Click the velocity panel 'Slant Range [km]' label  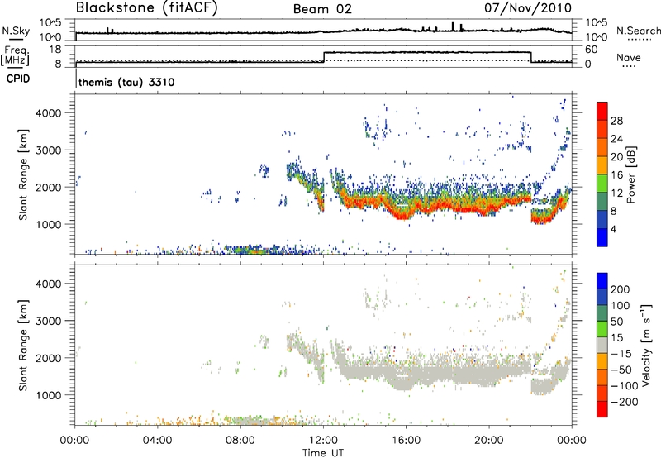(x=23, y=346)
